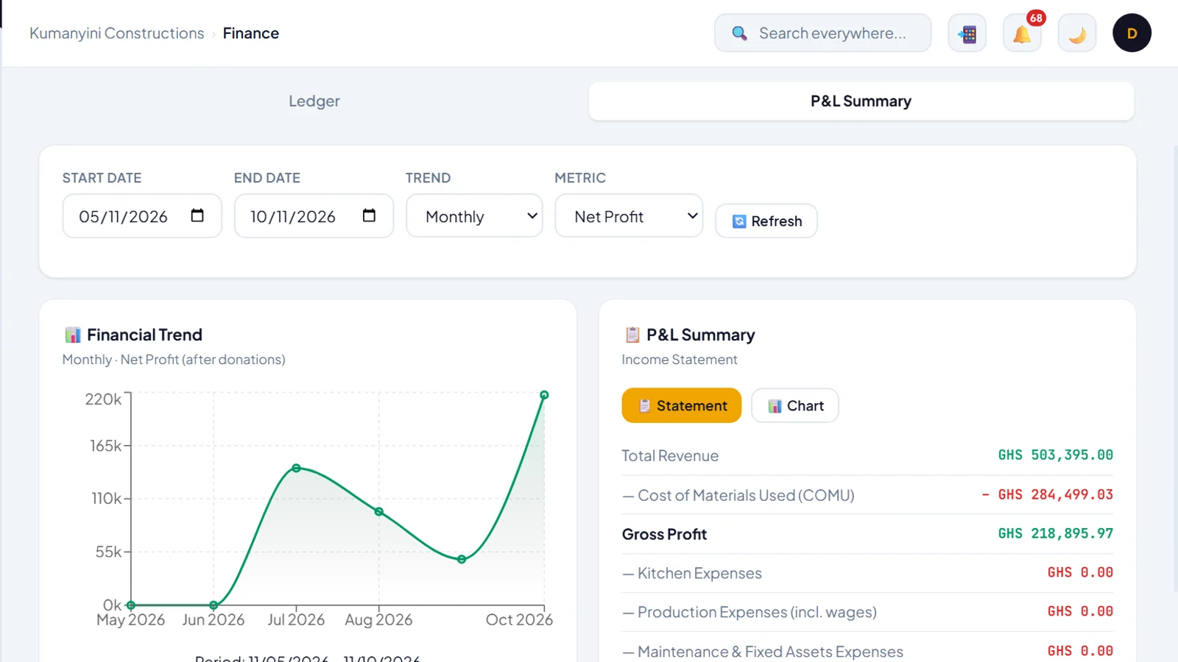1178x662 pixels.
Task: Switch the P&L view to Chart
Action: coord(795,405)
